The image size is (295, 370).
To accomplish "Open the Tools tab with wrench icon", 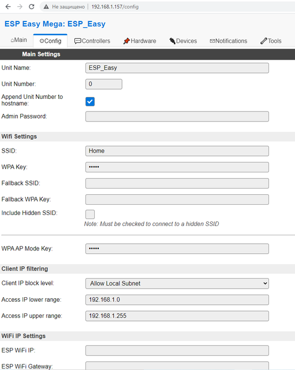I will 271,41.
